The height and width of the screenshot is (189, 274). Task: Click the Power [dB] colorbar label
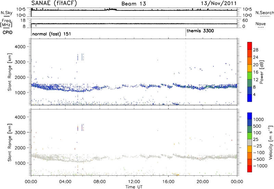[261, 72]
